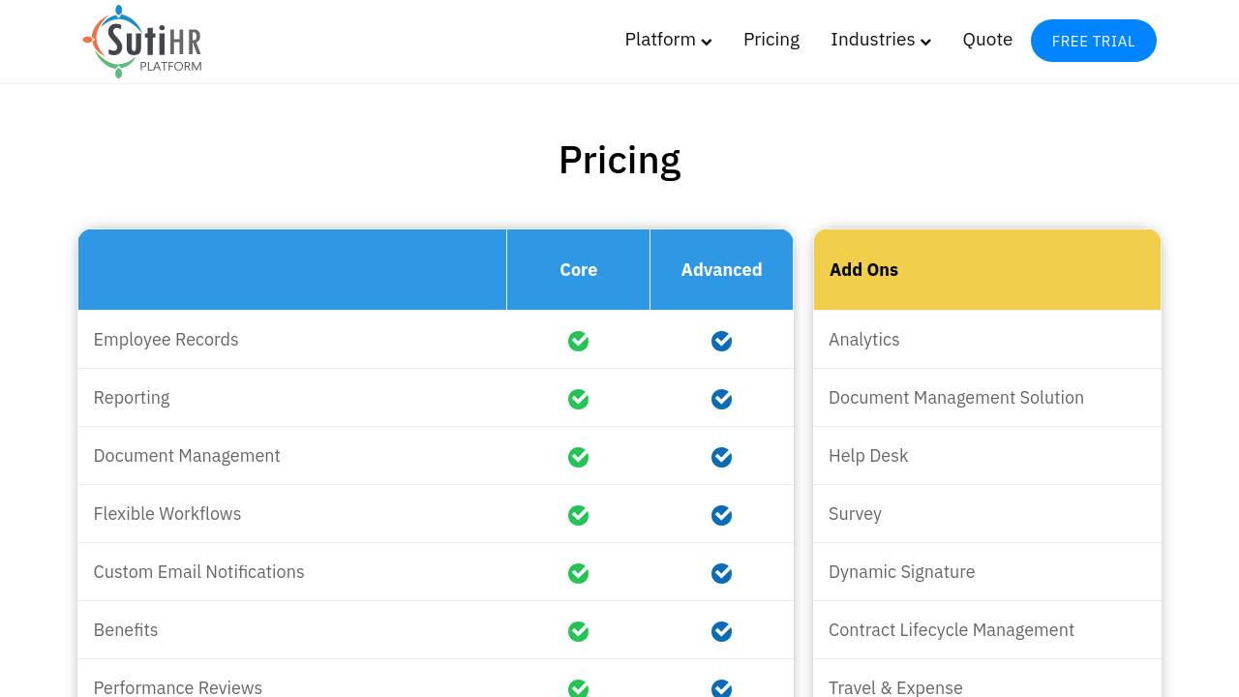
Task: Click blue Advanced checkmark for Document Management
Action: [x=721, y=457]
